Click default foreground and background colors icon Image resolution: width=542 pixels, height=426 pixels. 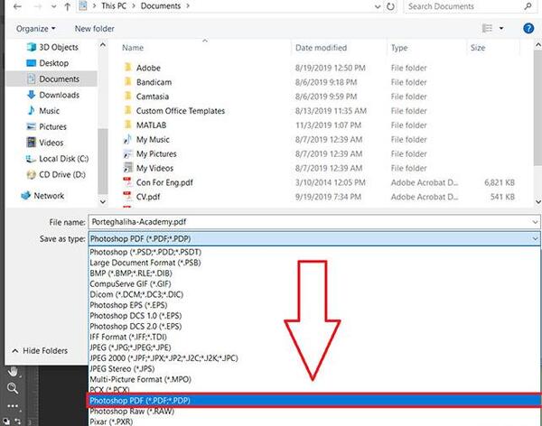6,421
